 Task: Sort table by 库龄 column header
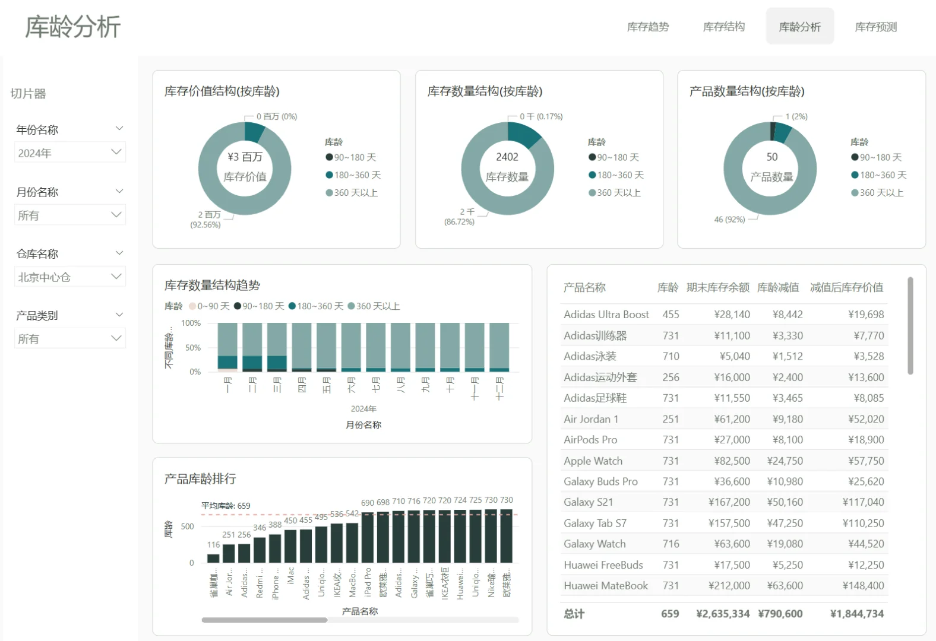[668, 287]
